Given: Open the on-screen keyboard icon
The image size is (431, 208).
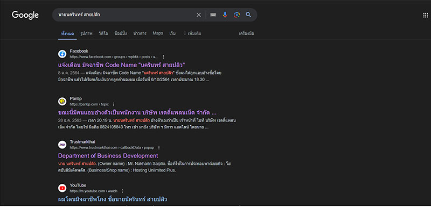Looking at the screenshot, I should [213, 15].
